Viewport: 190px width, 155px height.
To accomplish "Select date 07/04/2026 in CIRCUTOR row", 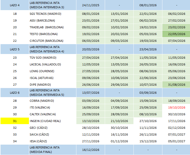I will (x=176, y=41).
